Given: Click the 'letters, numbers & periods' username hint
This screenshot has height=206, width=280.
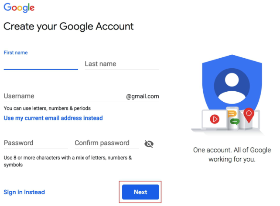Looking at the screenshot, I should point(47,108).
